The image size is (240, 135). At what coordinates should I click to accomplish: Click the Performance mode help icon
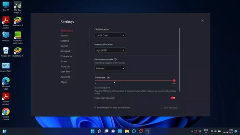tap(115, 59)
